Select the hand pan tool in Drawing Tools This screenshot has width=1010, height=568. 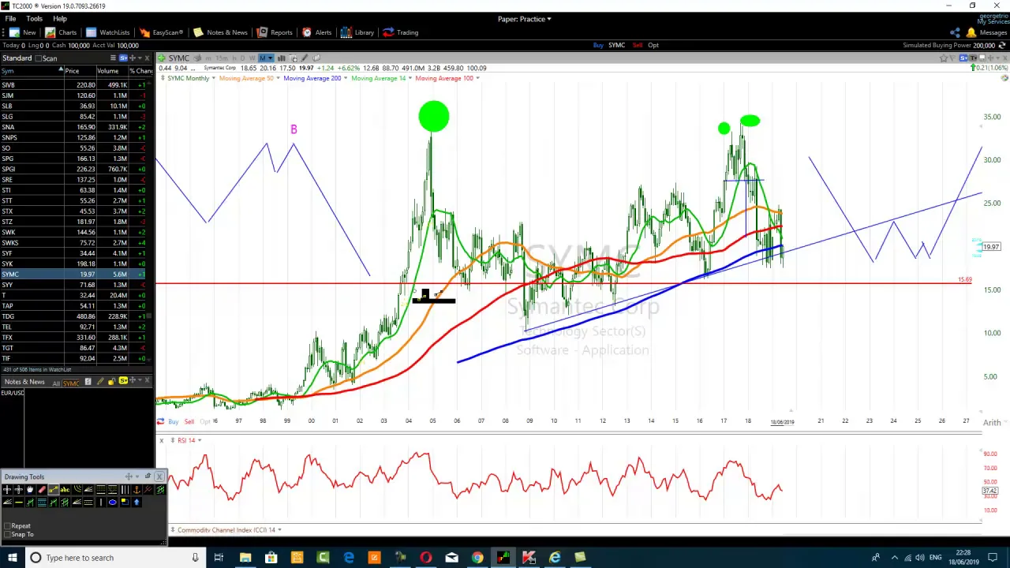point(30,490)
